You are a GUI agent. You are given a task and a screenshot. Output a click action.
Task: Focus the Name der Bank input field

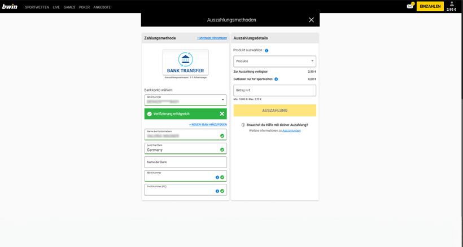pos(185,162)
